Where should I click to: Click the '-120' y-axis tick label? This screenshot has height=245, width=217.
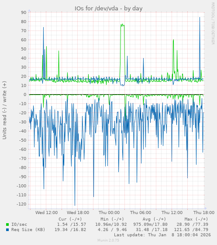click(21, 204)
